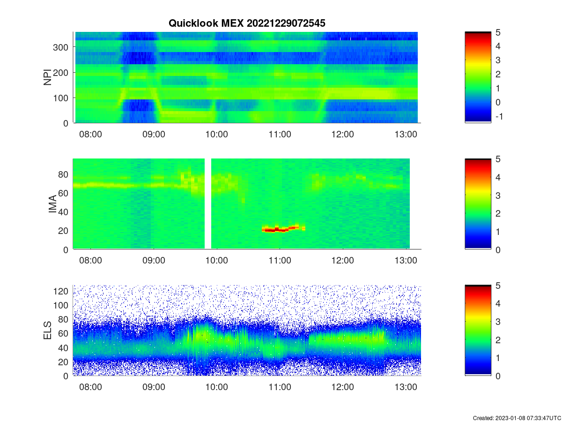Click the 10:00 tick label under the ELS plot
Screen dimensions: 562x422
click(216, 387)
